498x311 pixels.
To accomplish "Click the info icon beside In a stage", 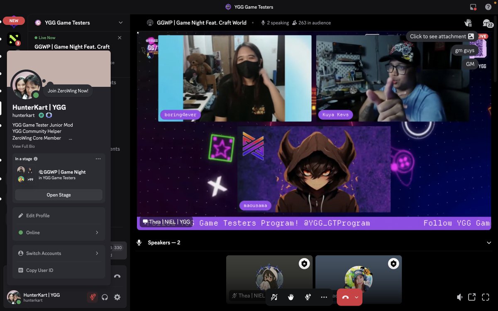I will pos(36,159).
